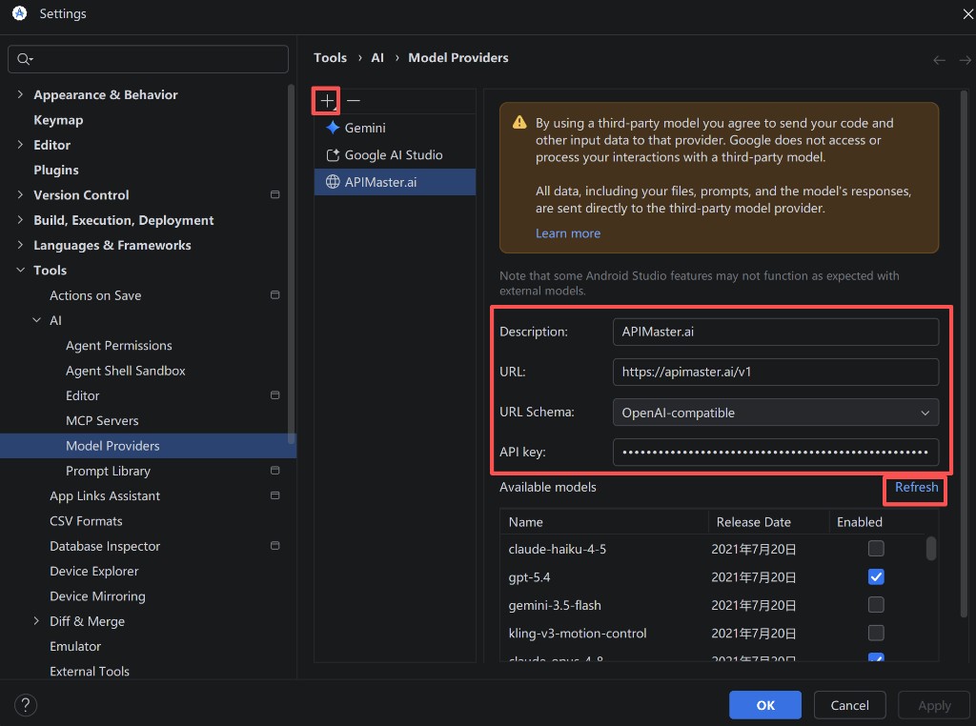Select the kling-v3-motion-control model name
Image resolution: width=976 pixels, height=726 pixels.
tap(577, 634)
